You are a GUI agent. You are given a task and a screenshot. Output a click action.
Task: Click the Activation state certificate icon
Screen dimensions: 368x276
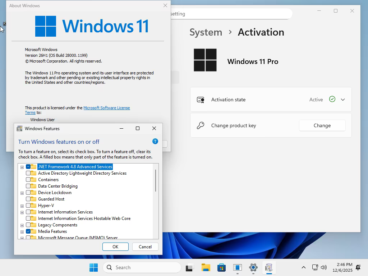click(x=201, y=100)
